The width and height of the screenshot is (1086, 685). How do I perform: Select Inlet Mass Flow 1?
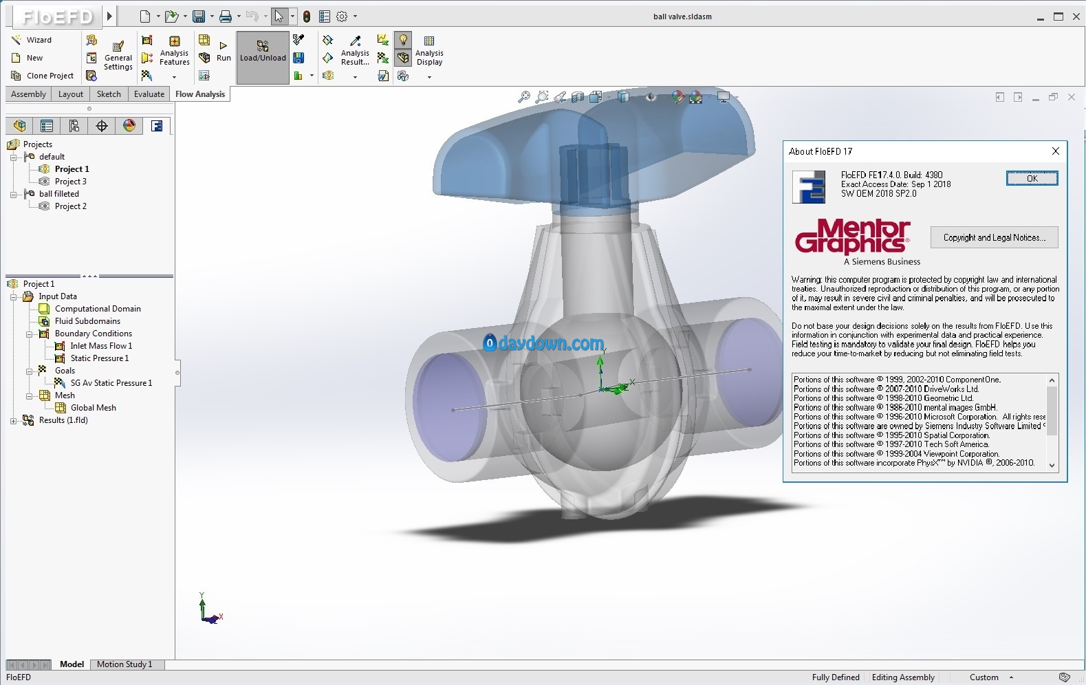click(101, 346)
